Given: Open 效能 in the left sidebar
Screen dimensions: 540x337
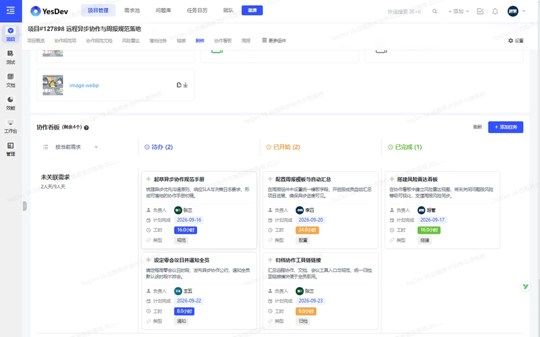Looking at the screenshot, I should pyautogui.click(x=11, y=103).
